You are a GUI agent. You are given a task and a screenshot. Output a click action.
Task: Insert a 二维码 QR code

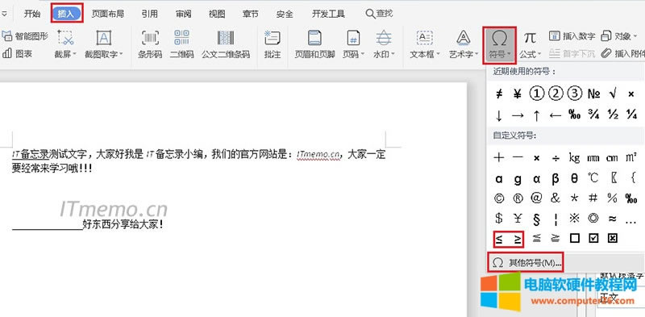point(182,44)
